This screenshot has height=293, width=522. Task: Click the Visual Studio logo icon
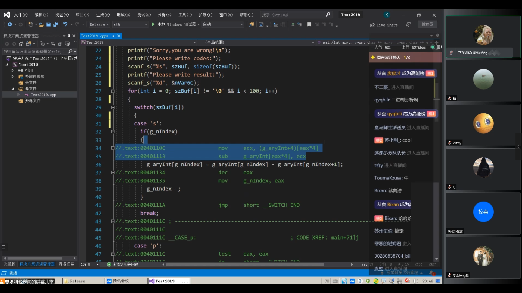tap(7, 15)
